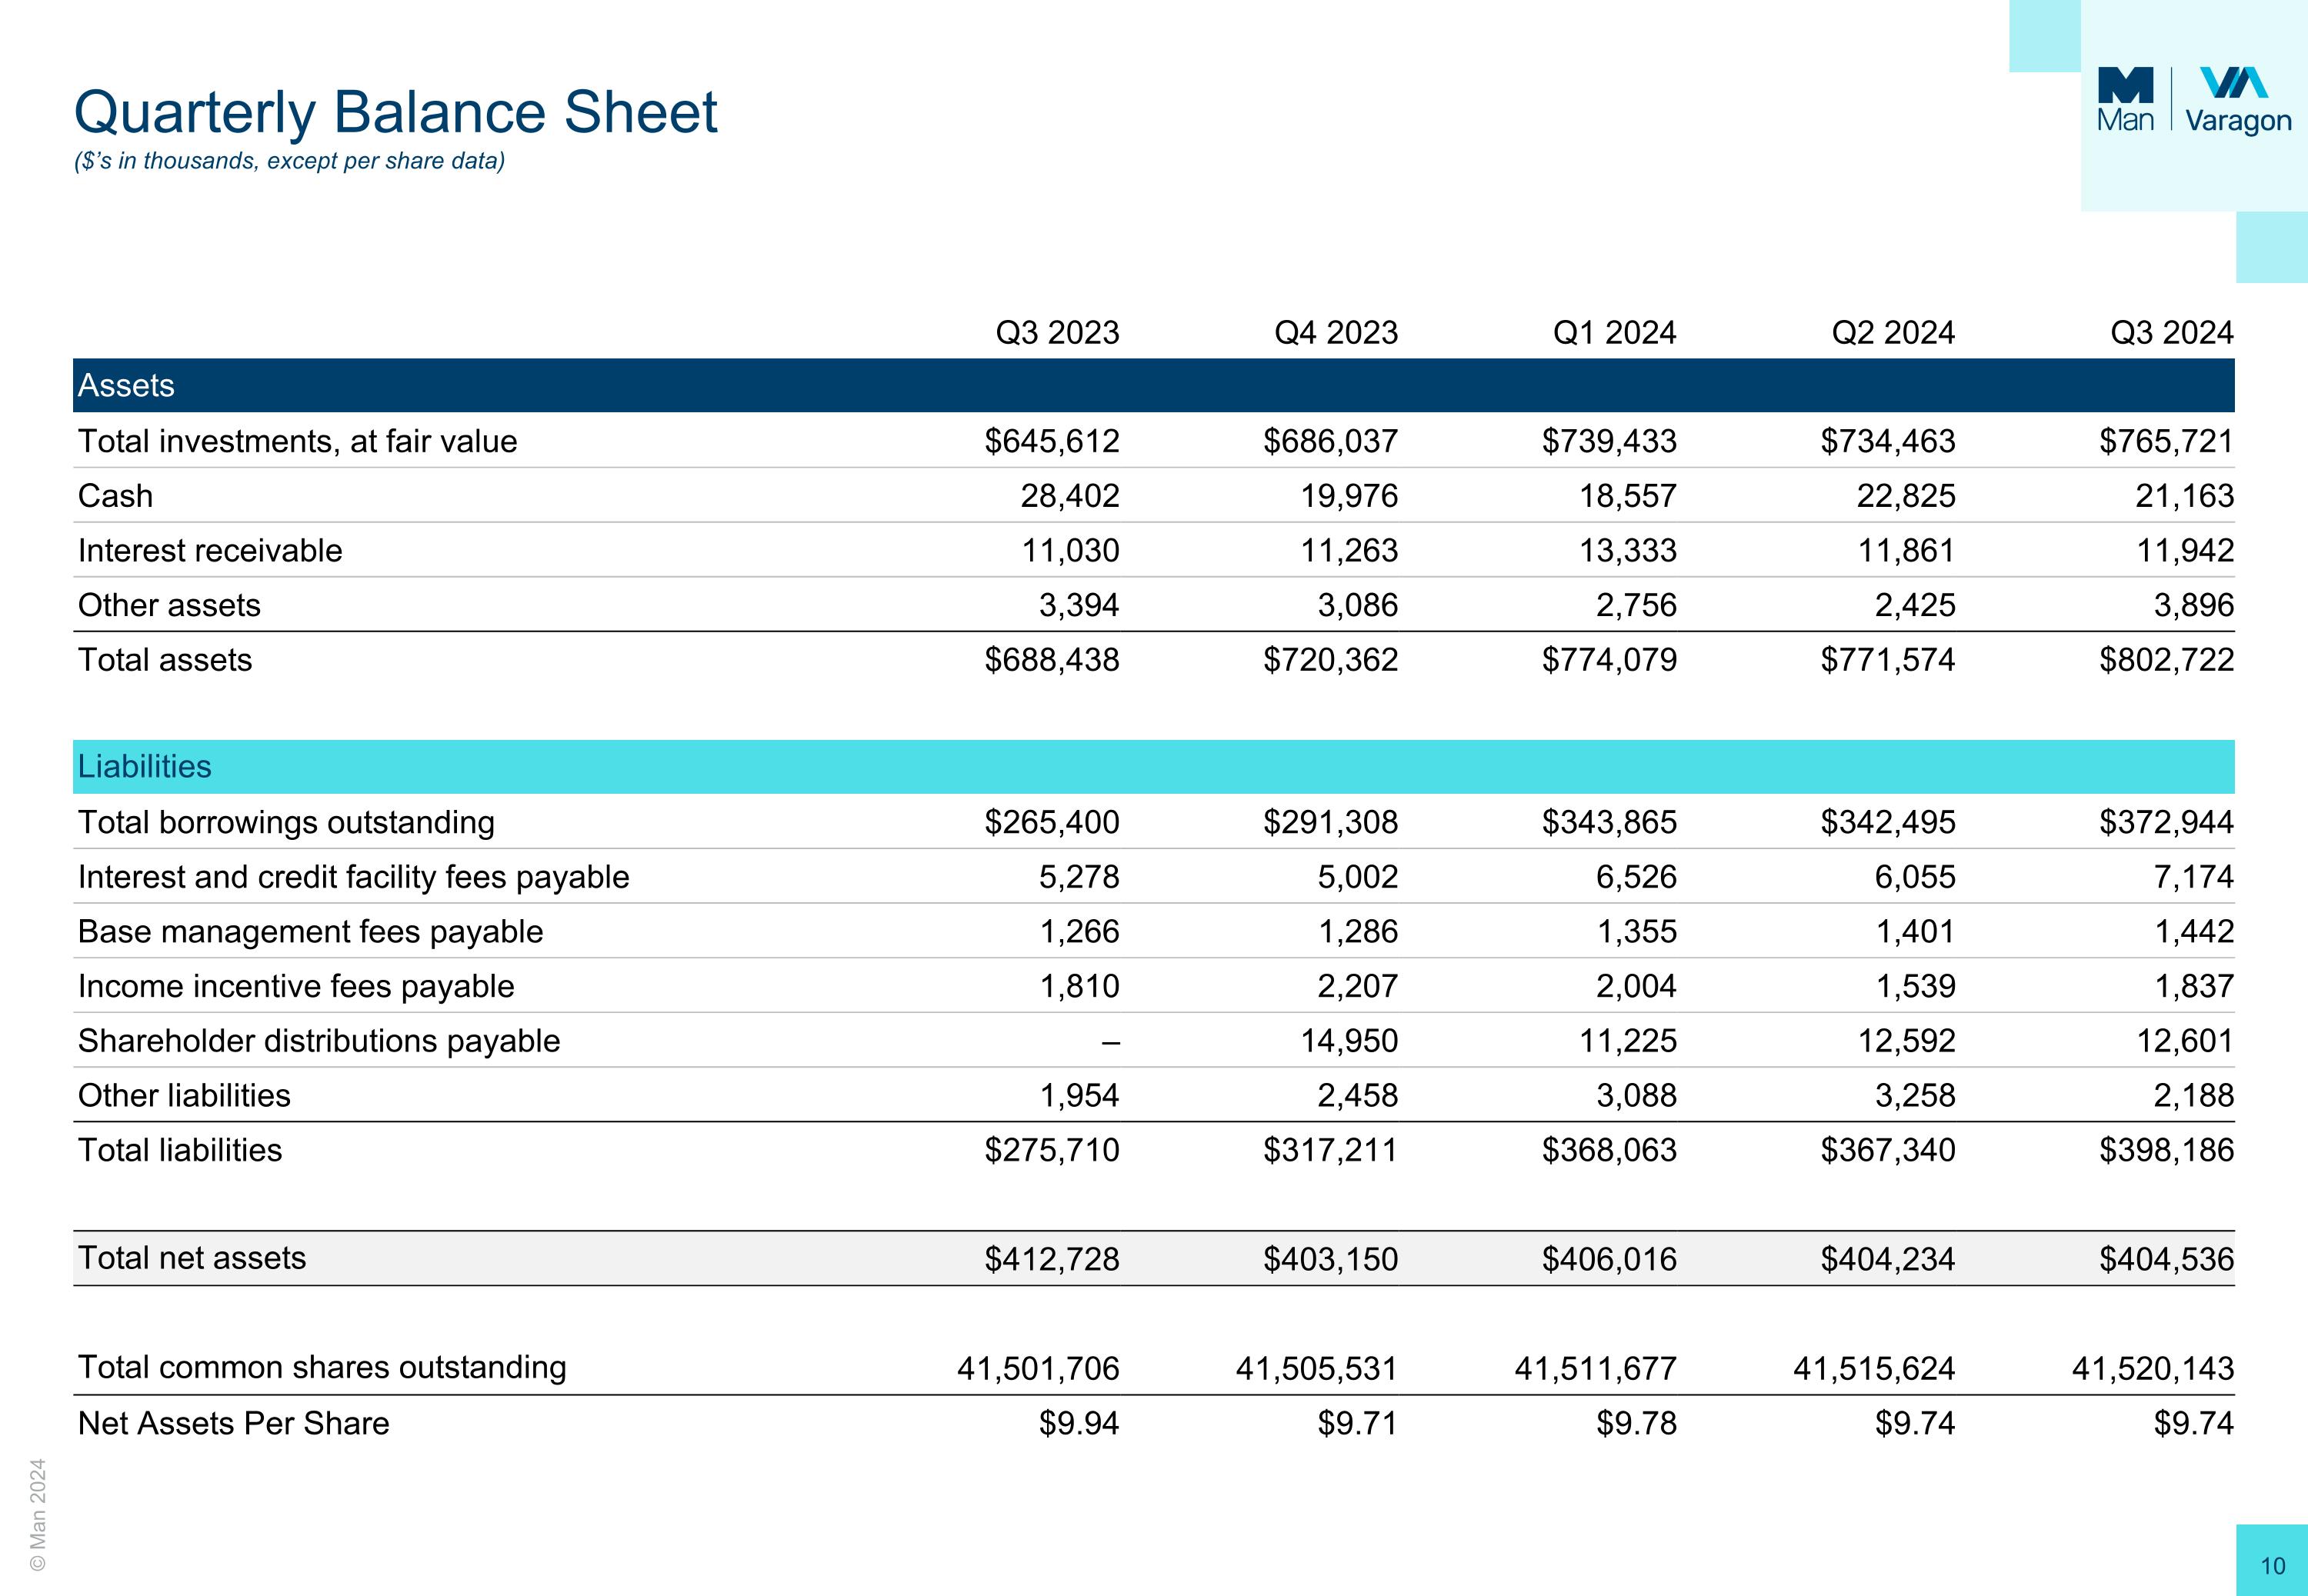Click the Total liabilities label
Viewport: 2308px width, 1596px height.
tap(180, 1150)
